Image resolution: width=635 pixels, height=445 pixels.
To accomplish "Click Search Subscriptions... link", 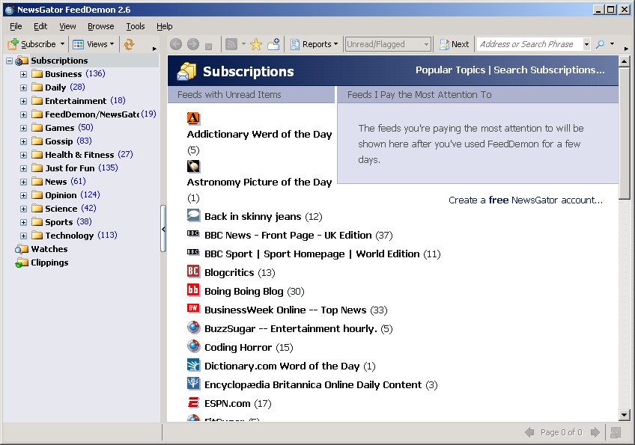I will pos(549,70).
